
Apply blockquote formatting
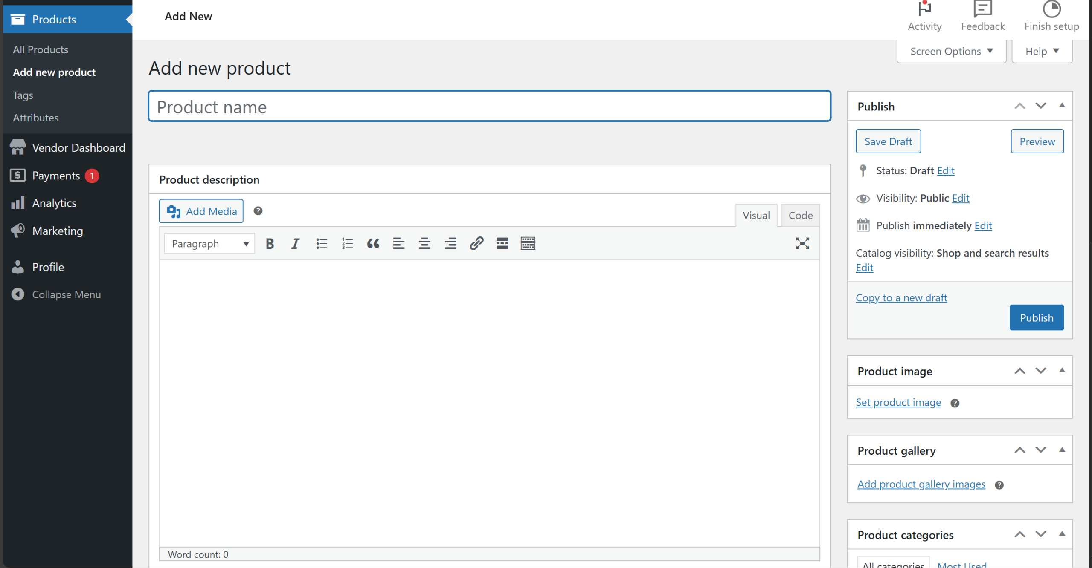pyautogui.click(x=373, y=244)
